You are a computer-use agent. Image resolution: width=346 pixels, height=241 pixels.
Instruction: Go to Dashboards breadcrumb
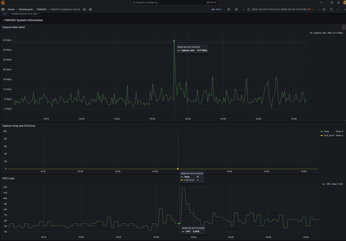tap(26, 9)
